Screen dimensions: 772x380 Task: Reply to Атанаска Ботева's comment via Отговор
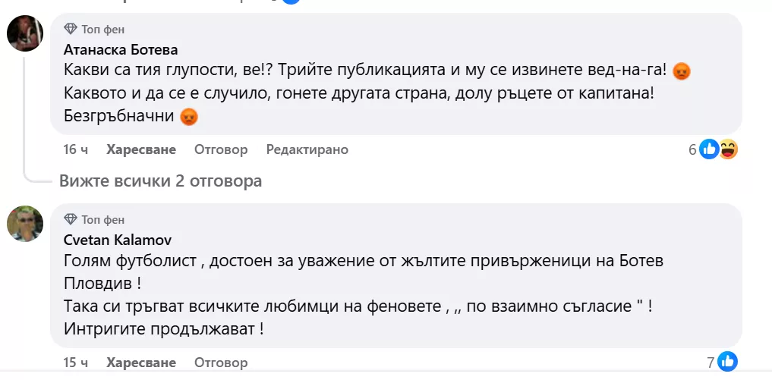pyautogui.click(x=221, y=149)
